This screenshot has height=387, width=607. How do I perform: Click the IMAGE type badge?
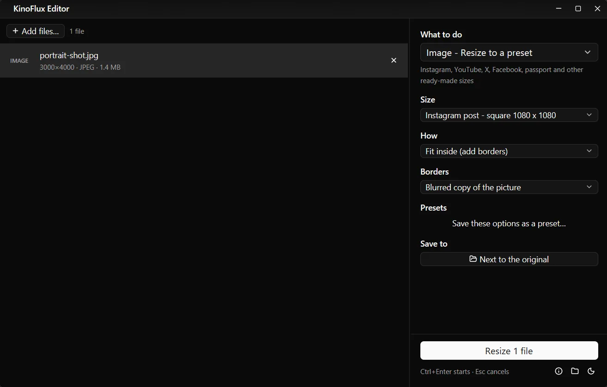pyautogui.click(x=19, y=60)
